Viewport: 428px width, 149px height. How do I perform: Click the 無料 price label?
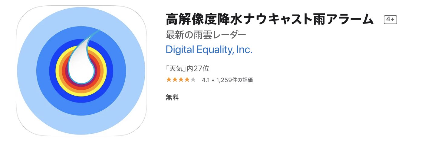(x=172, y=97)
